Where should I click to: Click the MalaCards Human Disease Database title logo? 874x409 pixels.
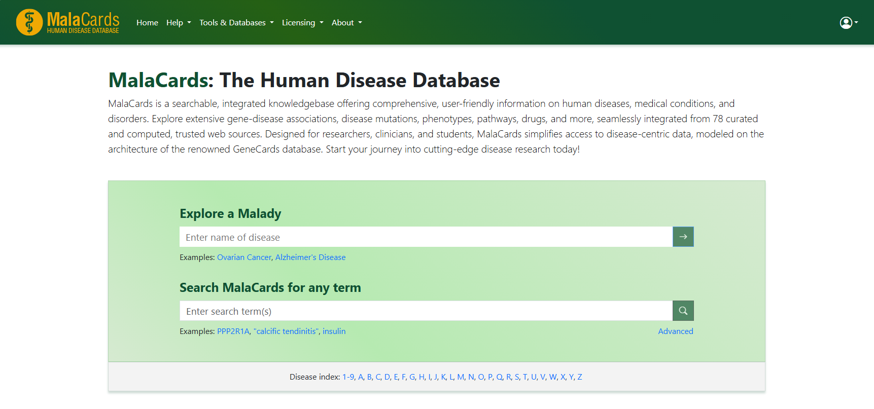pos(83,23)
